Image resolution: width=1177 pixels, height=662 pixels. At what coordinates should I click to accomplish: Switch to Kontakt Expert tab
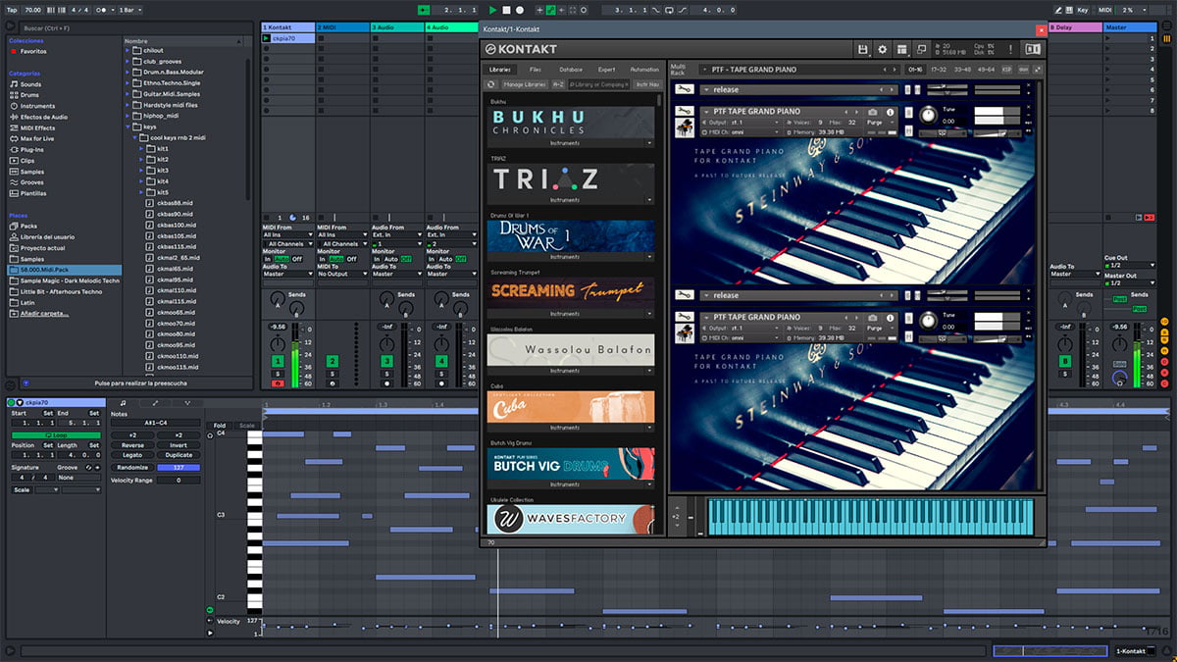607,70
